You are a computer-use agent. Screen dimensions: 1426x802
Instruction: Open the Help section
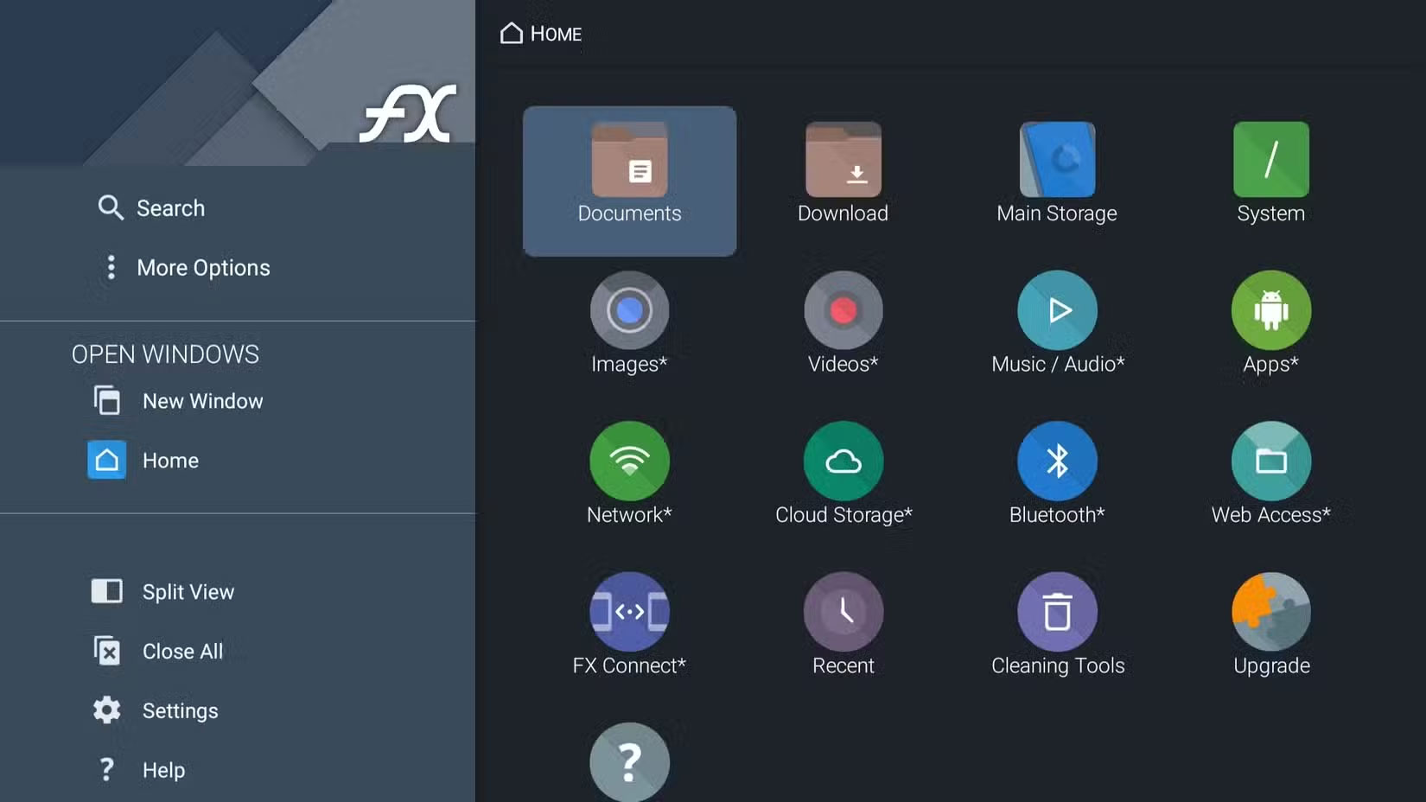(162, 769)
